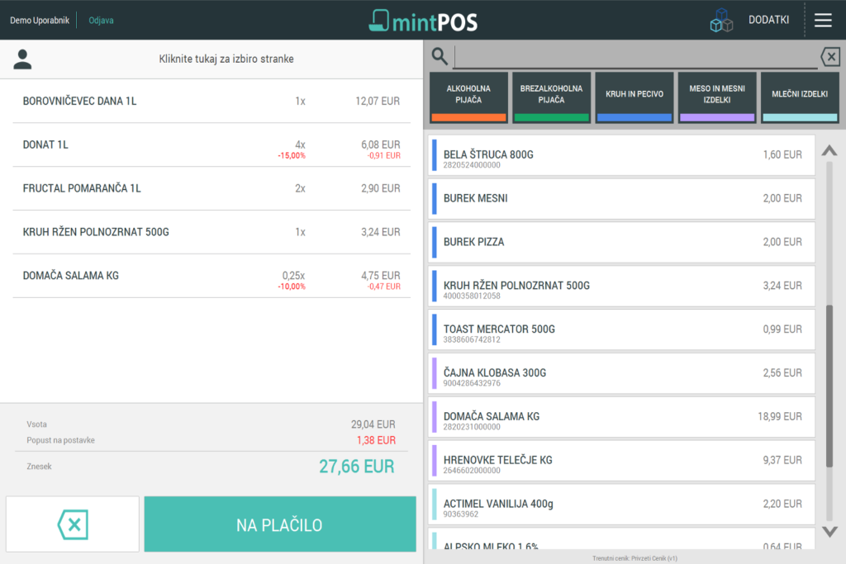Click the Odjava logout link
The image size is (846, 564).
click(x=101, y=21)
